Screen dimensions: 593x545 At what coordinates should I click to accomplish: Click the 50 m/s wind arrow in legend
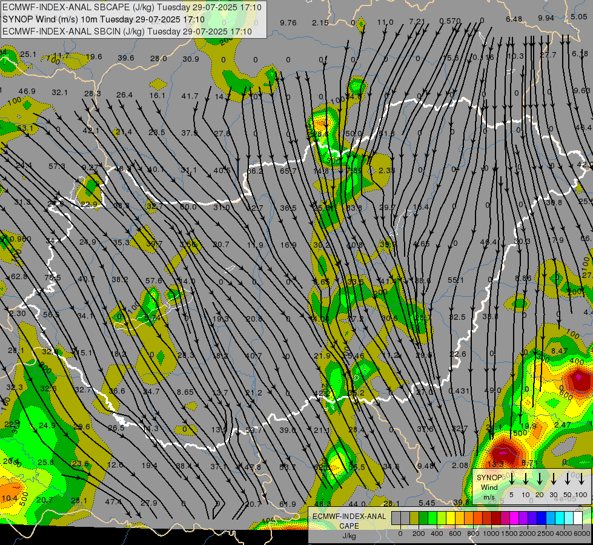pyautogui.click(x=568, y=478)
